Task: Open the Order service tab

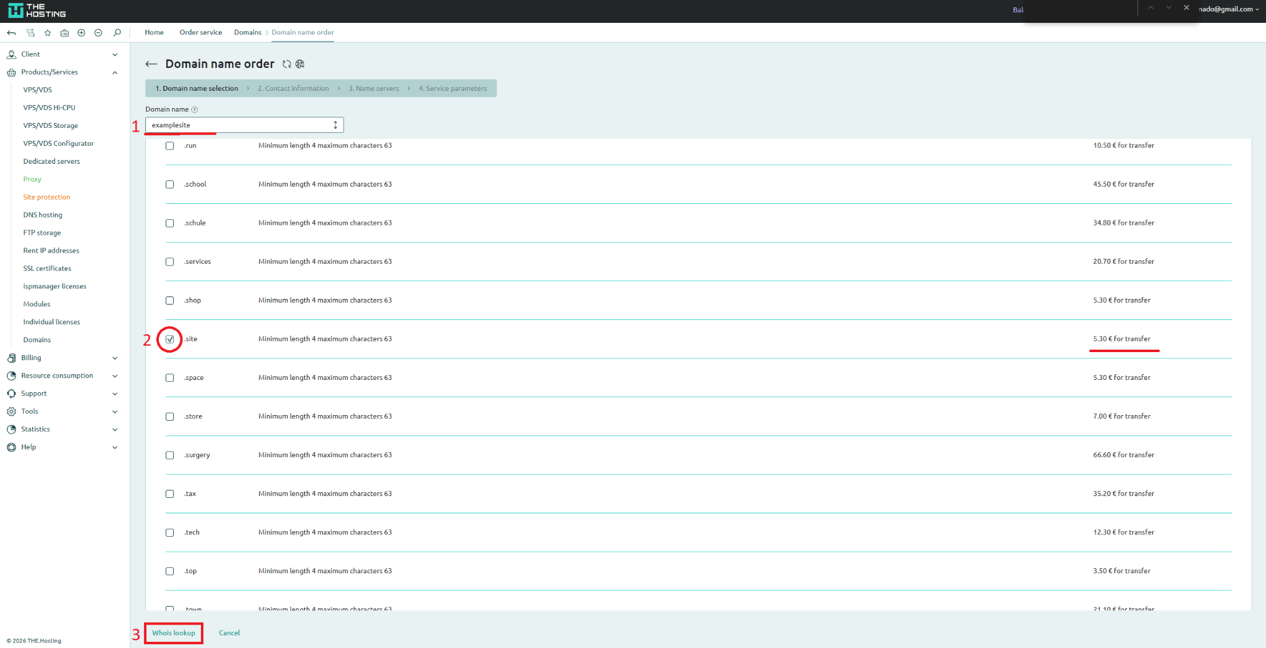Action: (200, 33)
